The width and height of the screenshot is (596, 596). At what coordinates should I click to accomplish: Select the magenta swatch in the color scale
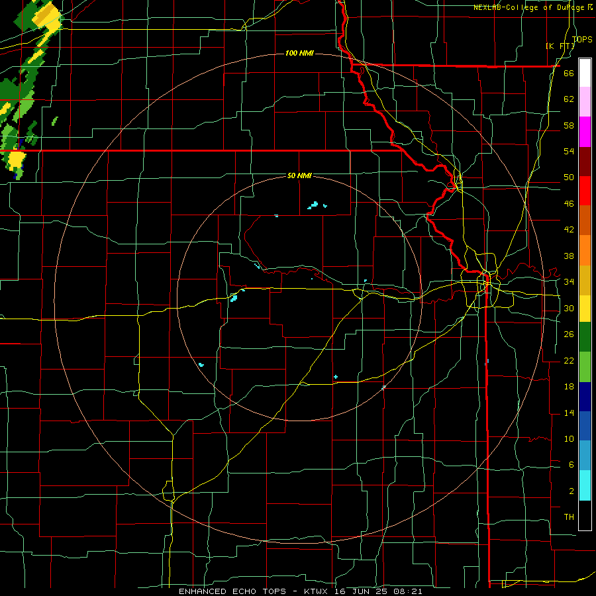tap(585, 132)
